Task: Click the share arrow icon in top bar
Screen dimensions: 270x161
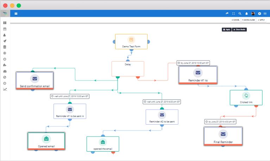Action: 227,14
